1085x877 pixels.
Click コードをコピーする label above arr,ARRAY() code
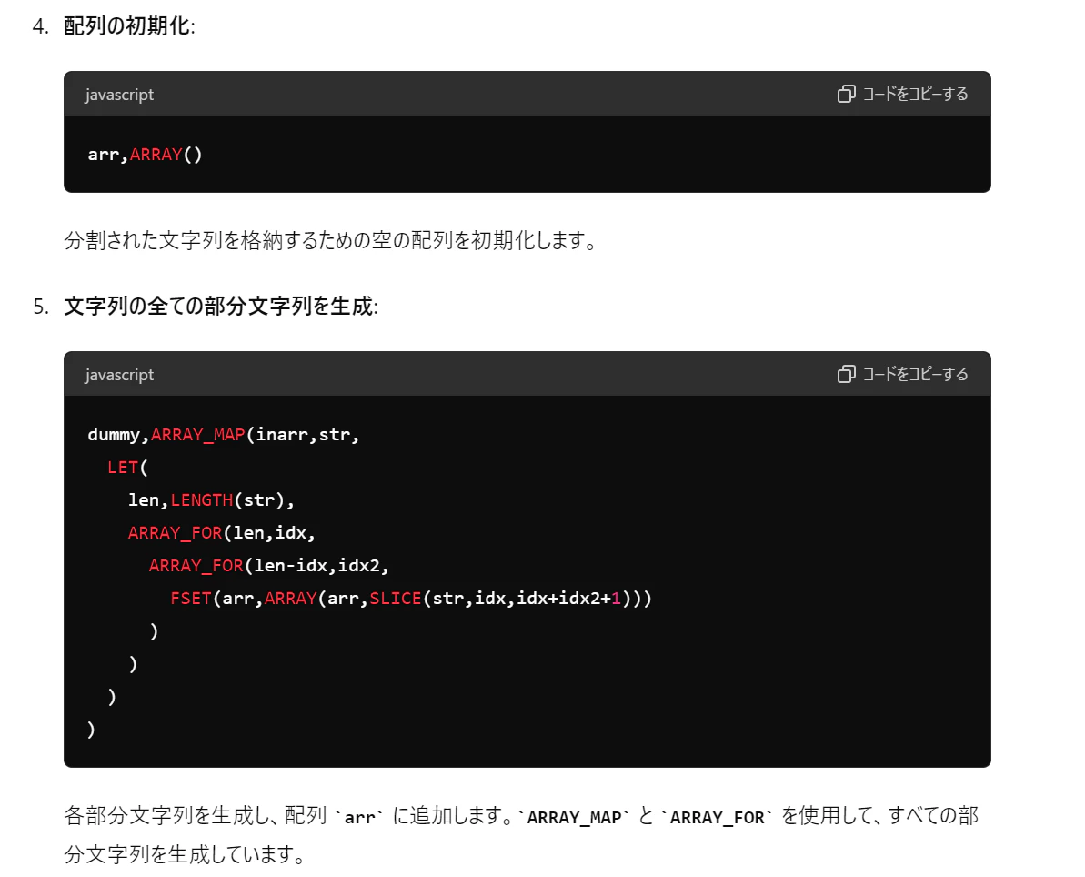pyautogui.click(x=915, y=94)
